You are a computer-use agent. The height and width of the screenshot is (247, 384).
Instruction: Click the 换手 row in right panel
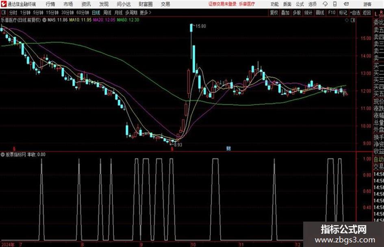click(378, 137)
